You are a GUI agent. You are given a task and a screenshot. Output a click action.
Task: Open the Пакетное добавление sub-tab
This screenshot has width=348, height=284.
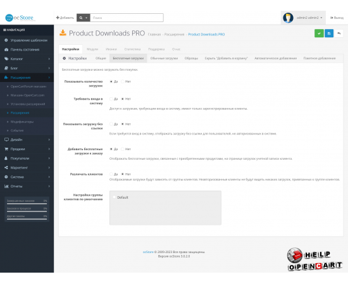(320, 58)
